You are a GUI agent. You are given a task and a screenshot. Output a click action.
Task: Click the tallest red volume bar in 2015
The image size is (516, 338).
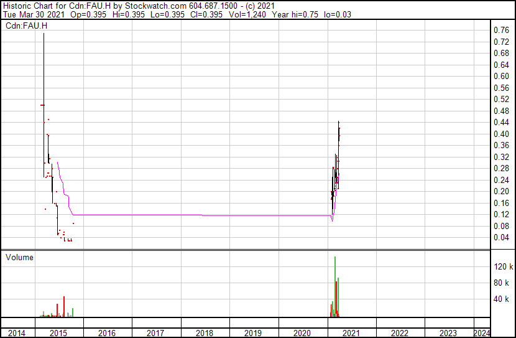pyautogui.click(x=64, y=306)
